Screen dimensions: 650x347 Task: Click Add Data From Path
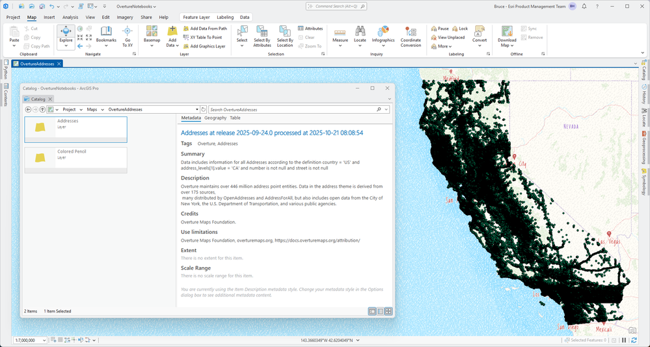205,29
